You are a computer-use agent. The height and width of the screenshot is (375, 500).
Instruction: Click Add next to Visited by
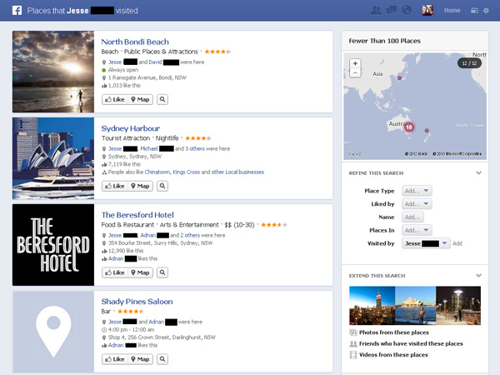pyautogui.click(x=457, y=243)
